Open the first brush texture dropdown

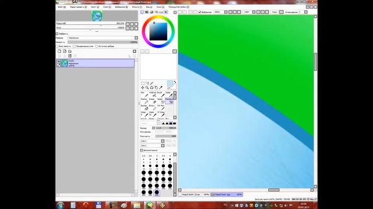click(x=163, y=141)
